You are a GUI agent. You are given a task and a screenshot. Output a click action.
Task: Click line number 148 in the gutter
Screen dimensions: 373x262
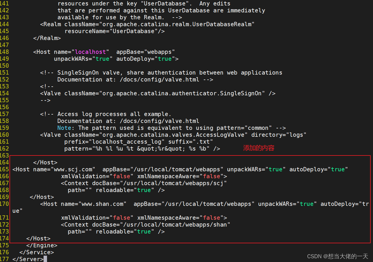[x=4, y=52]
